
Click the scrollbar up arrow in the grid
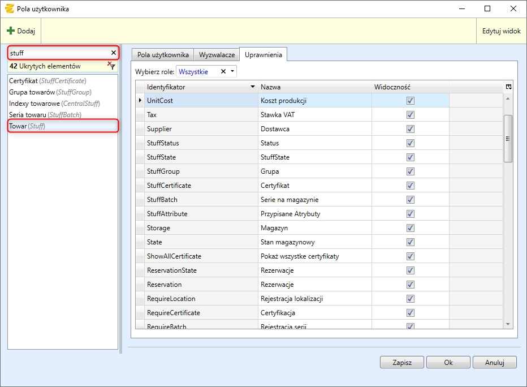[x=507, y=99]
